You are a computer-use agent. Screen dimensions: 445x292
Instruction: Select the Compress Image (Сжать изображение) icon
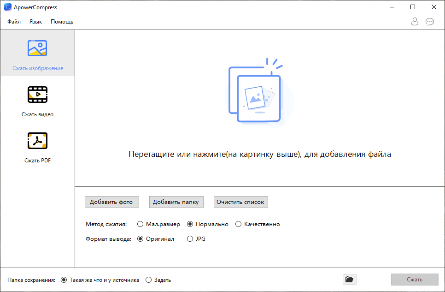[x=37, y=48]
